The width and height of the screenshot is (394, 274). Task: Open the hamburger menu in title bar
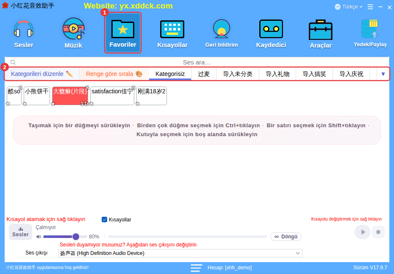pyautogui.click(x=370, y=7)
